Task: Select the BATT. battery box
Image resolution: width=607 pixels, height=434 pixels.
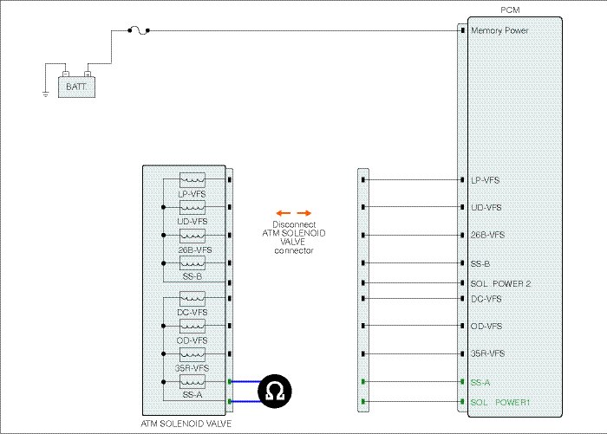Action: coord(76,87)
